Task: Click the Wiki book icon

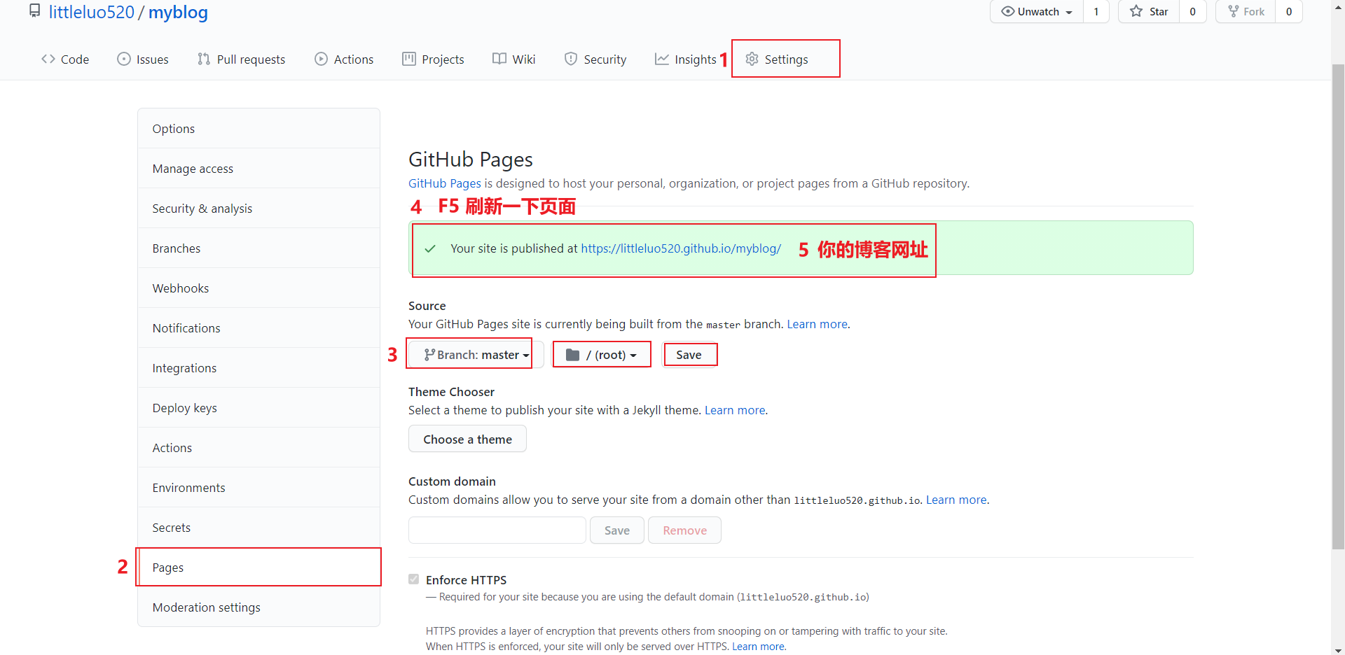Action: coord(499,59)
